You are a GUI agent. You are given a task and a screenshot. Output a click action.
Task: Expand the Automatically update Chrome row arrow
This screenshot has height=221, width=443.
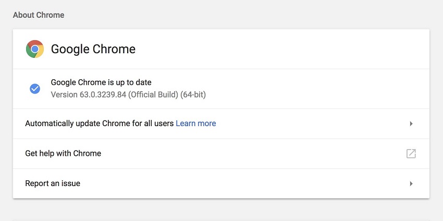pyautogui.click(x=411, y=124)
